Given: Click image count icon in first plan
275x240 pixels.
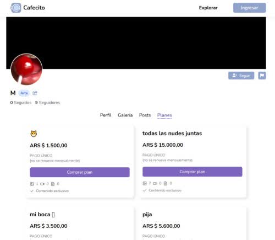Looking at the screenshot, I should [x=32, y=184].
